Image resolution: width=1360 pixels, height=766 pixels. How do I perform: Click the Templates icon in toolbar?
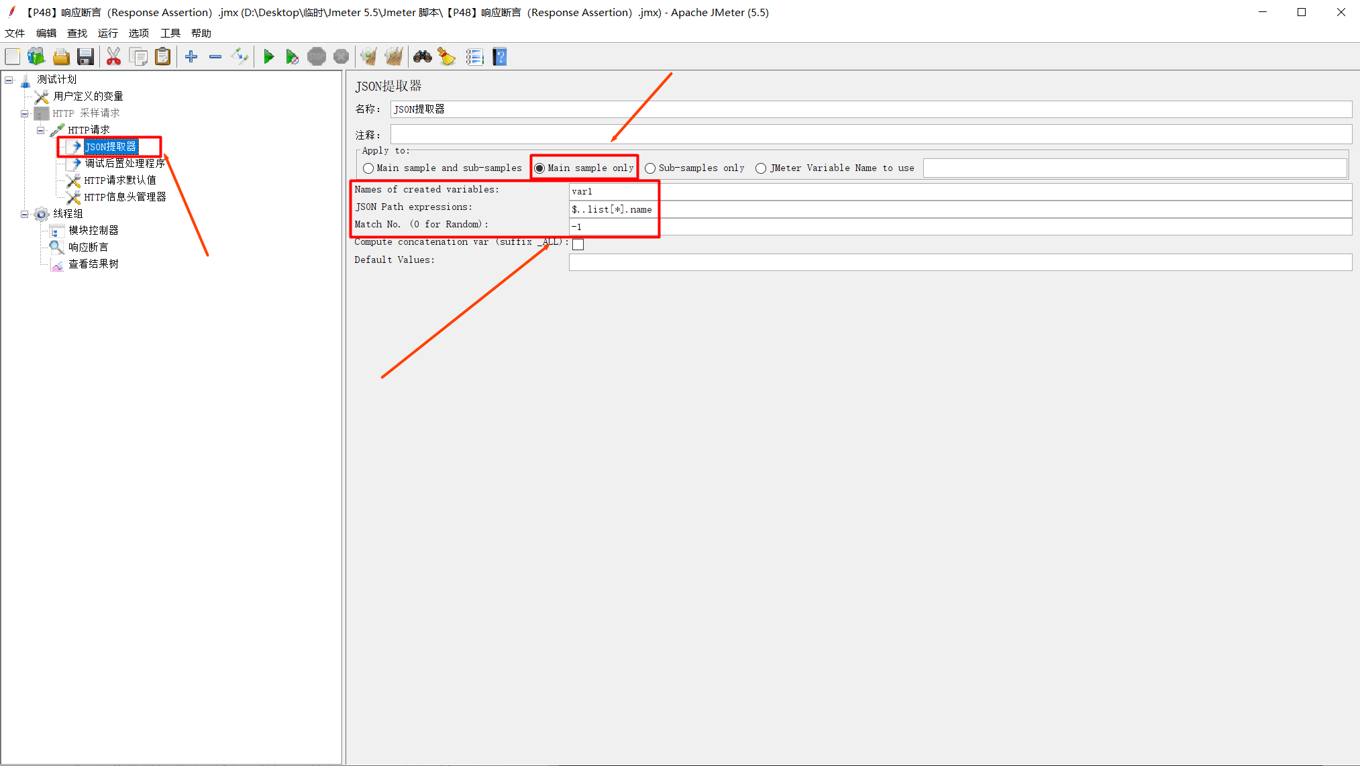[36, 57]
